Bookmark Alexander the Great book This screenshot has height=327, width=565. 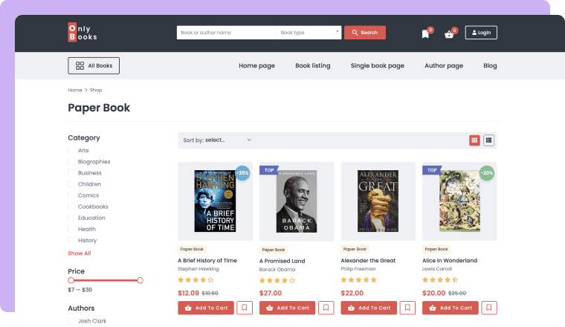[x=407, y=308]
